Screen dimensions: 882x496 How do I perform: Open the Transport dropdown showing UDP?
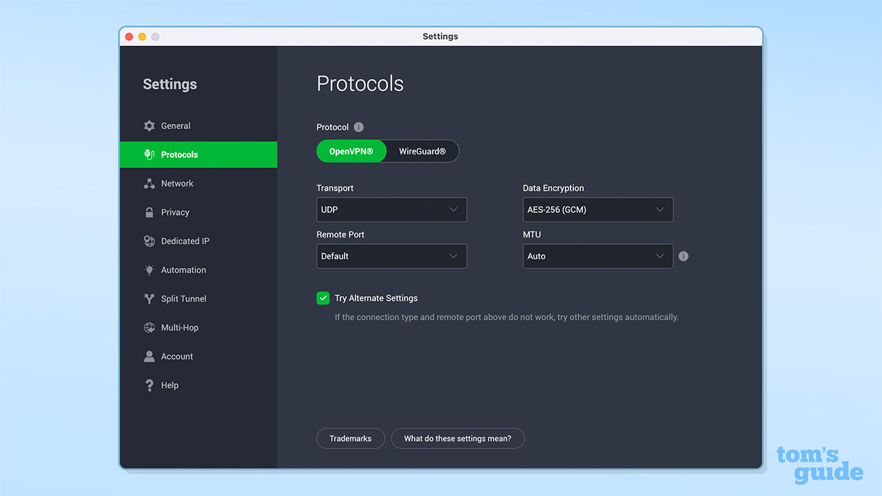[391, 209]
